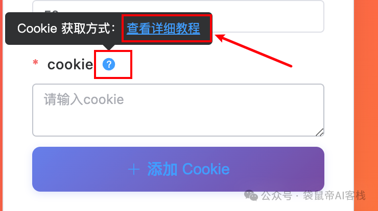Viewport: 378px width, 211px height.
Task: Click the Cookie word on gradient button
Action: tap(206, 169)
